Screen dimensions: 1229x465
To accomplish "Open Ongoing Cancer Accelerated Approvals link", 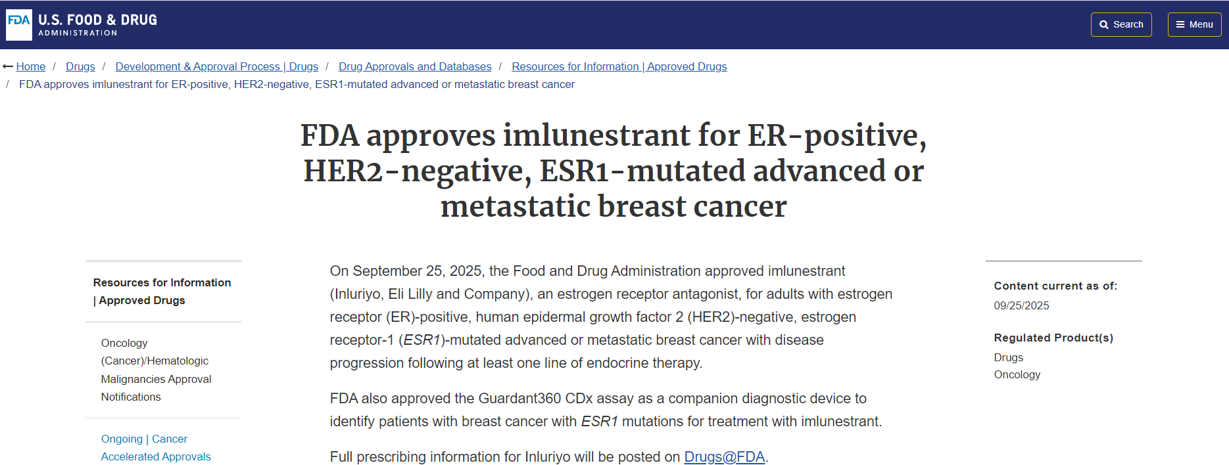I will pyautogui.click(x=156, y=447).
